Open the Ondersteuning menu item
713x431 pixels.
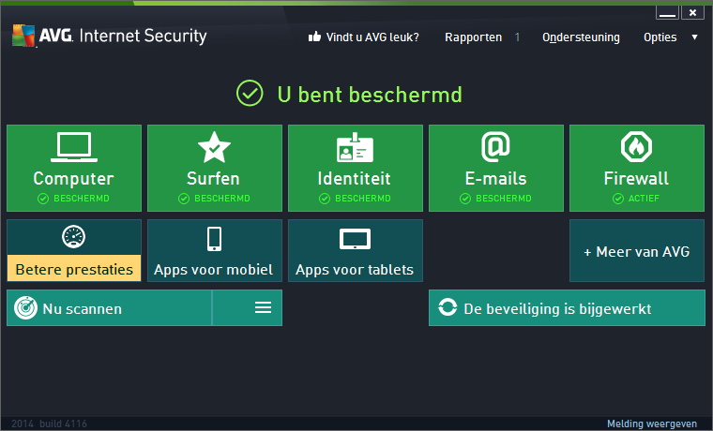click(581, 37)
